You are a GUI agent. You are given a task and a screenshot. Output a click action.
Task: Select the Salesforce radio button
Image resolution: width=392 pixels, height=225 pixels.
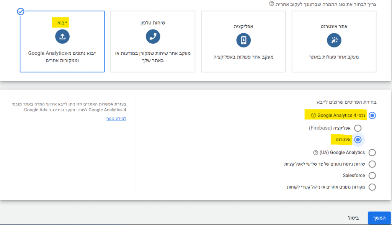372,176
